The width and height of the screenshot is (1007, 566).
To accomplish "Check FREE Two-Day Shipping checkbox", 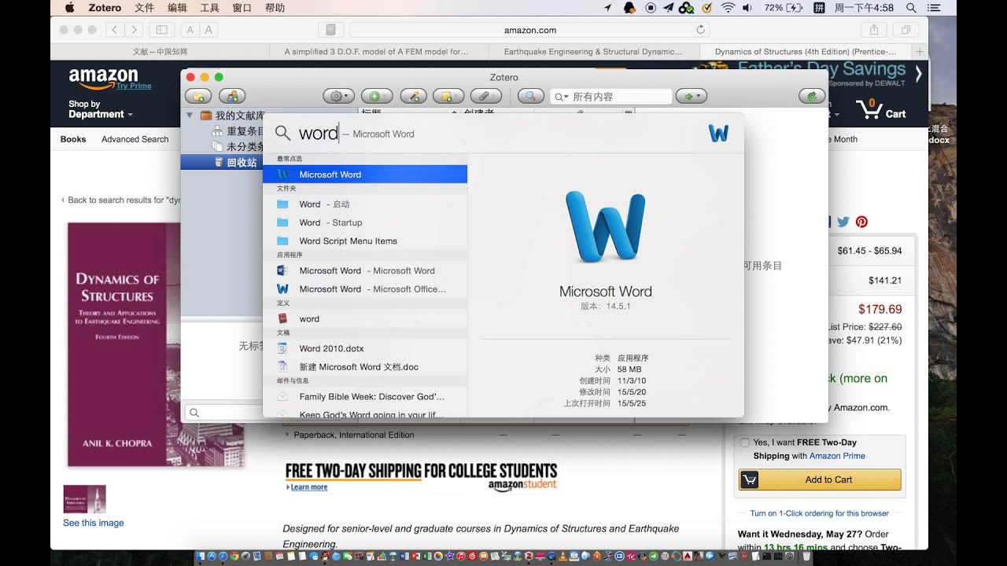I will [x=745, y=443].
